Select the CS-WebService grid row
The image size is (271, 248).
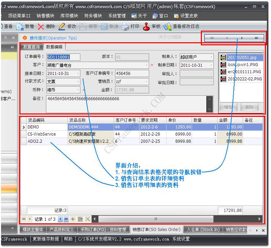[x=142, y=134]
